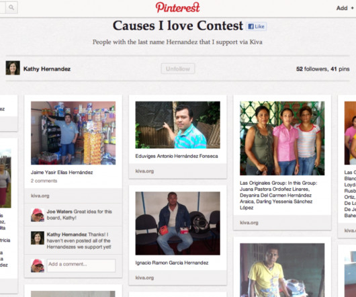Toggle the Unfollow button
The height and width of the screenshot is (297, 356).
pos(178,69)
